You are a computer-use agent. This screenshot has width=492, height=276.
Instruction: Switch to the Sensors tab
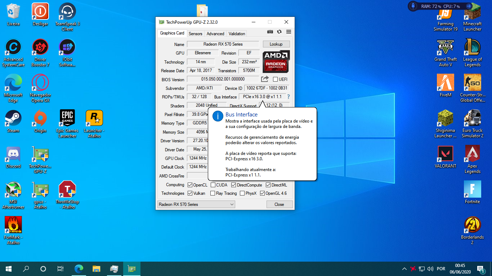(x=196, y=34)
